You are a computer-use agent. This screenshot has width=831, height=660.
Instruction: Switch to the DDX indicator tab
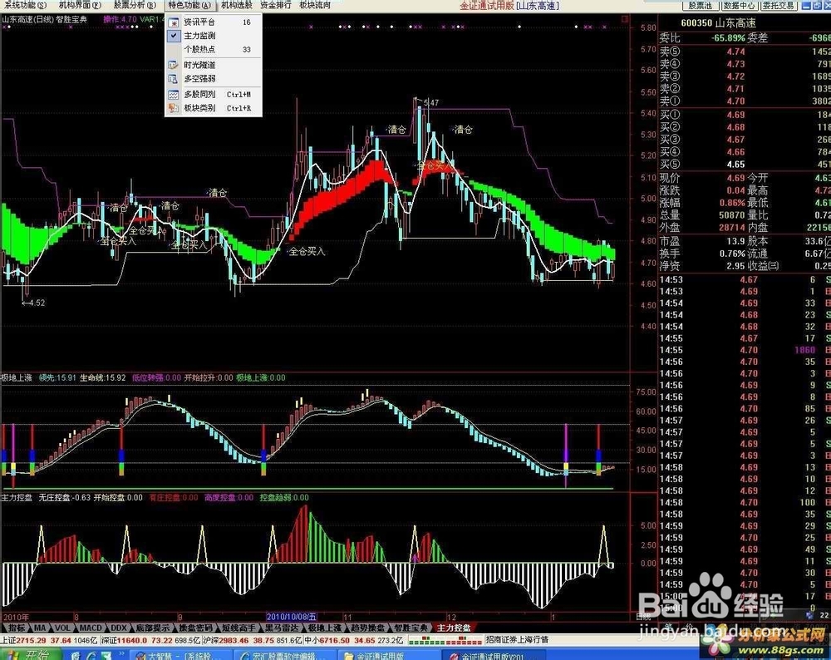pyautogui.click(x=119, y=628)
